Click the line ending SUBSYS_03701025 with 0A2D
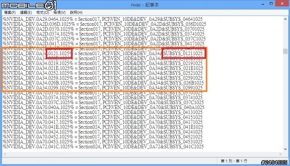 [104, 29]
